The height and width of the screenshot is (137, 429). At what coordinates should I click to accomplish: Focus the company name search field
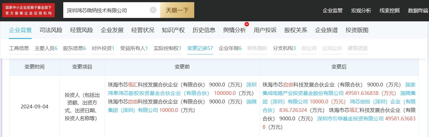[106, 10]
